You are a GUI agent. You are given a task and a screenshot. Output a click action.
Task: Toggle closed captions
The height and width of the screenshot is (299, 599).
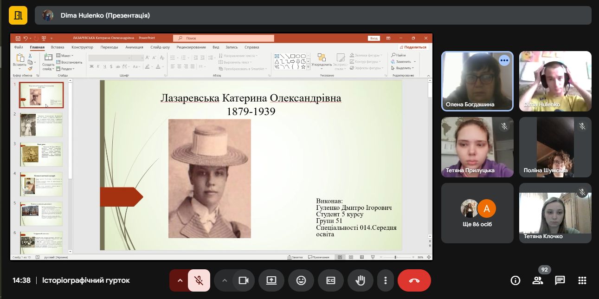click(331, 280)
